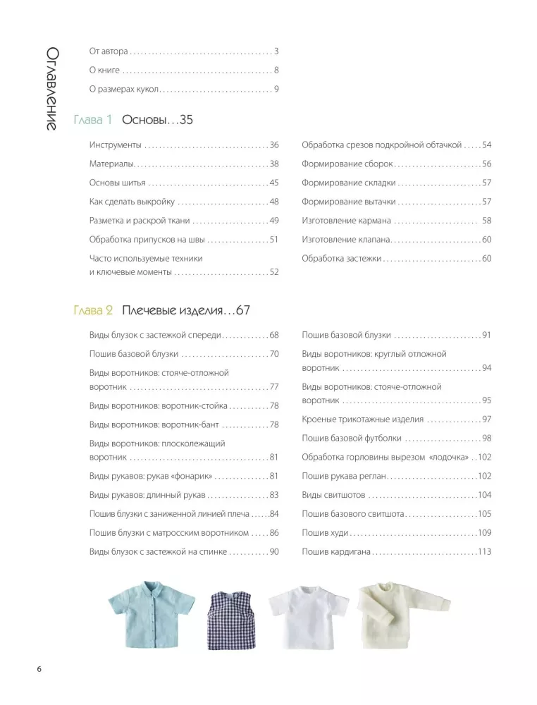Select 'Пошив блузки с матросским воротником'
Screen dimensions: 537x705
tap(184, 533)
